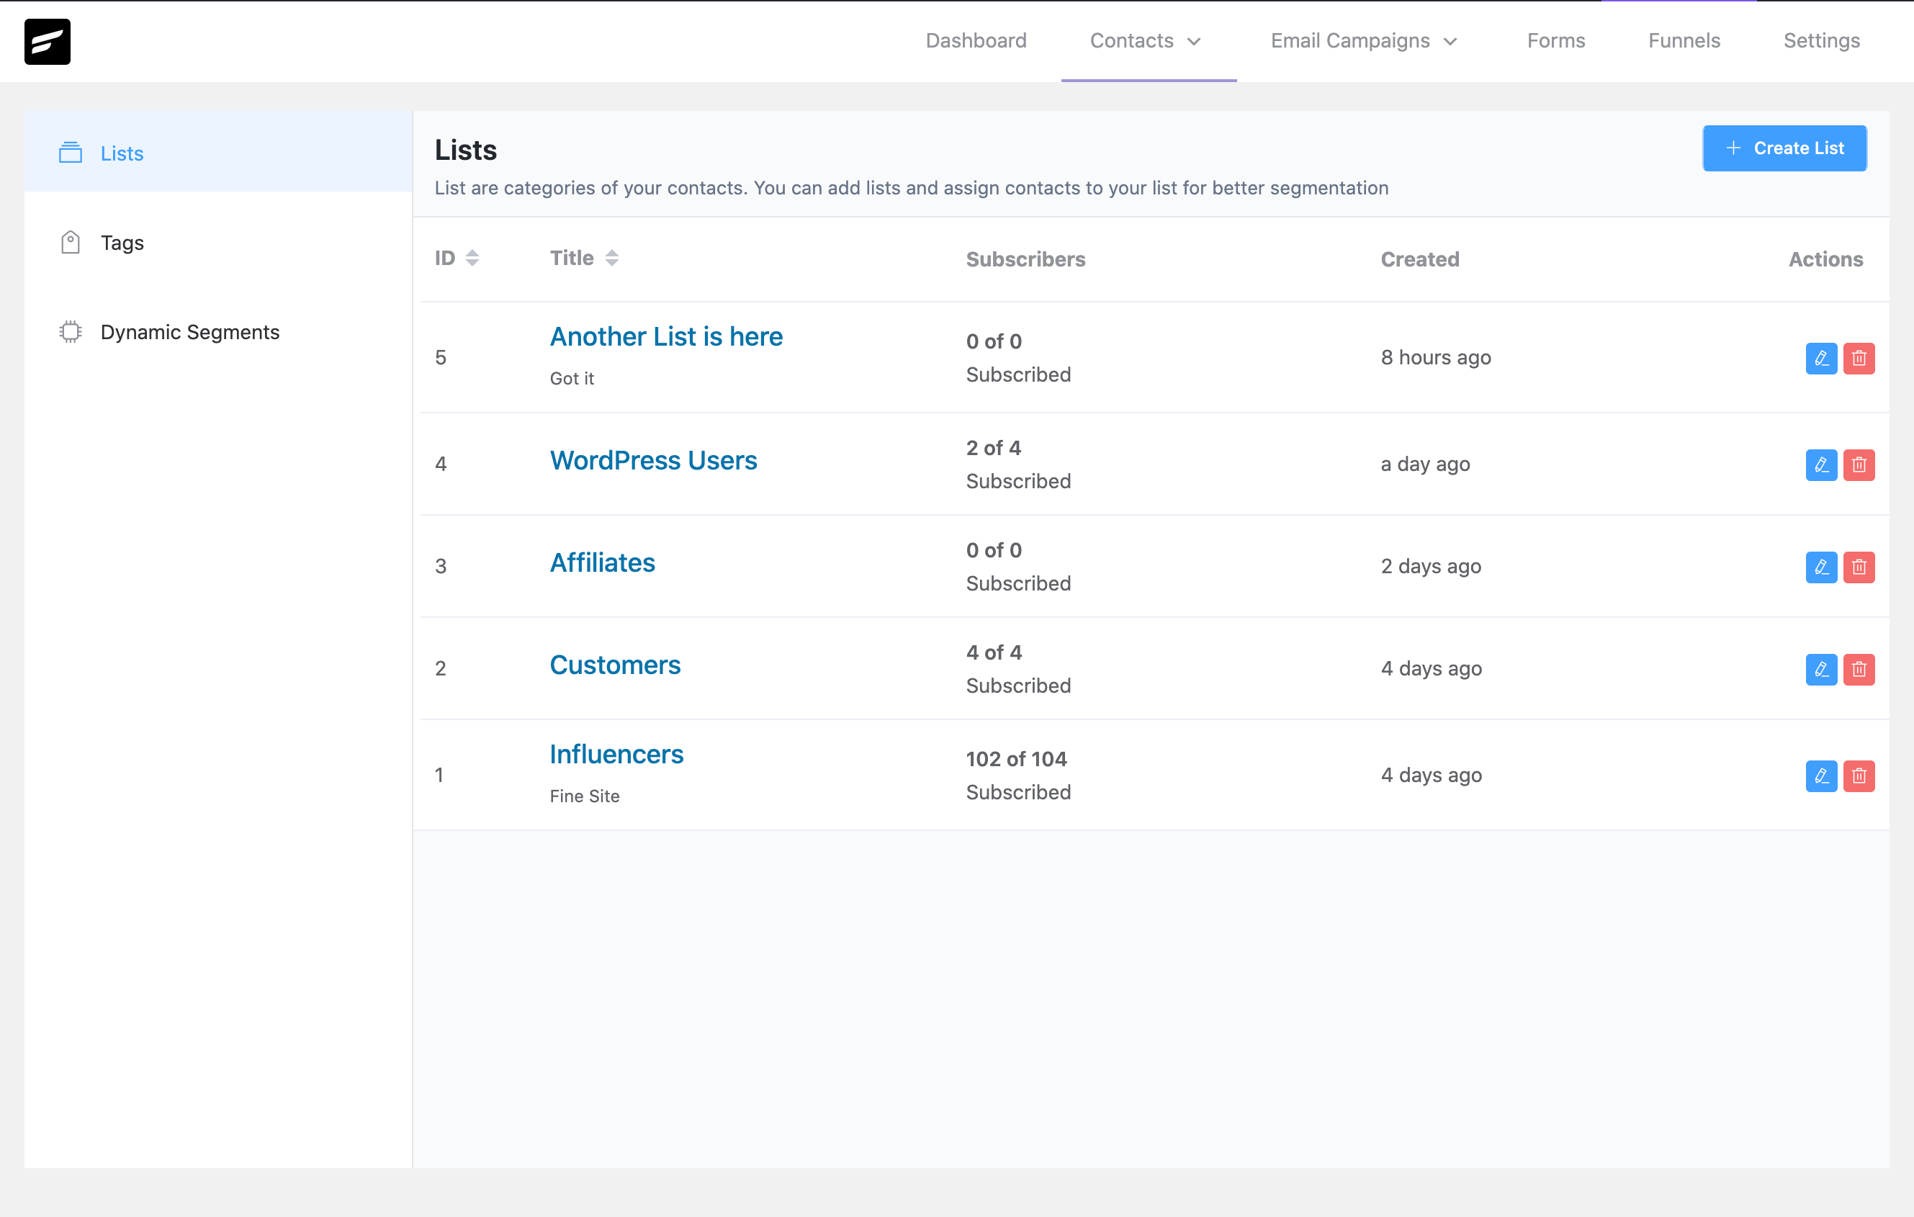This screenshot has width=1914, height=1217.
Task: Click the '102 of 104' subscriber count
Action: 1016,758
